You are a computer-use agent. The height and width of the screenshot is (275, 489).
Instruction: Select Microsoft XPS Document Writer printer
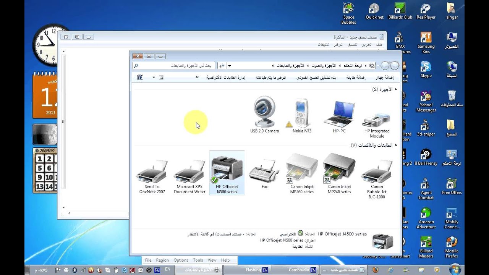189,177
